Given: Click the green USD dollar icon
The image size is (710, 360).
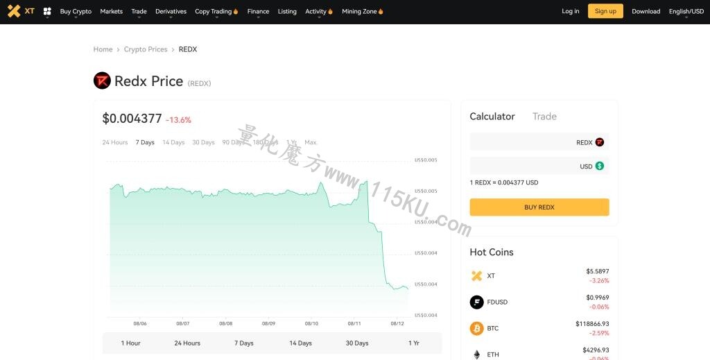Looking at the screenshot, I should [600, 166].
